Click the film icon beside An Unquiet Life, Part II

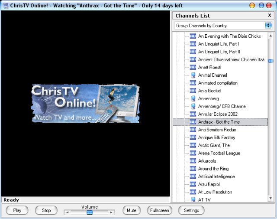(x=193, y=52)
